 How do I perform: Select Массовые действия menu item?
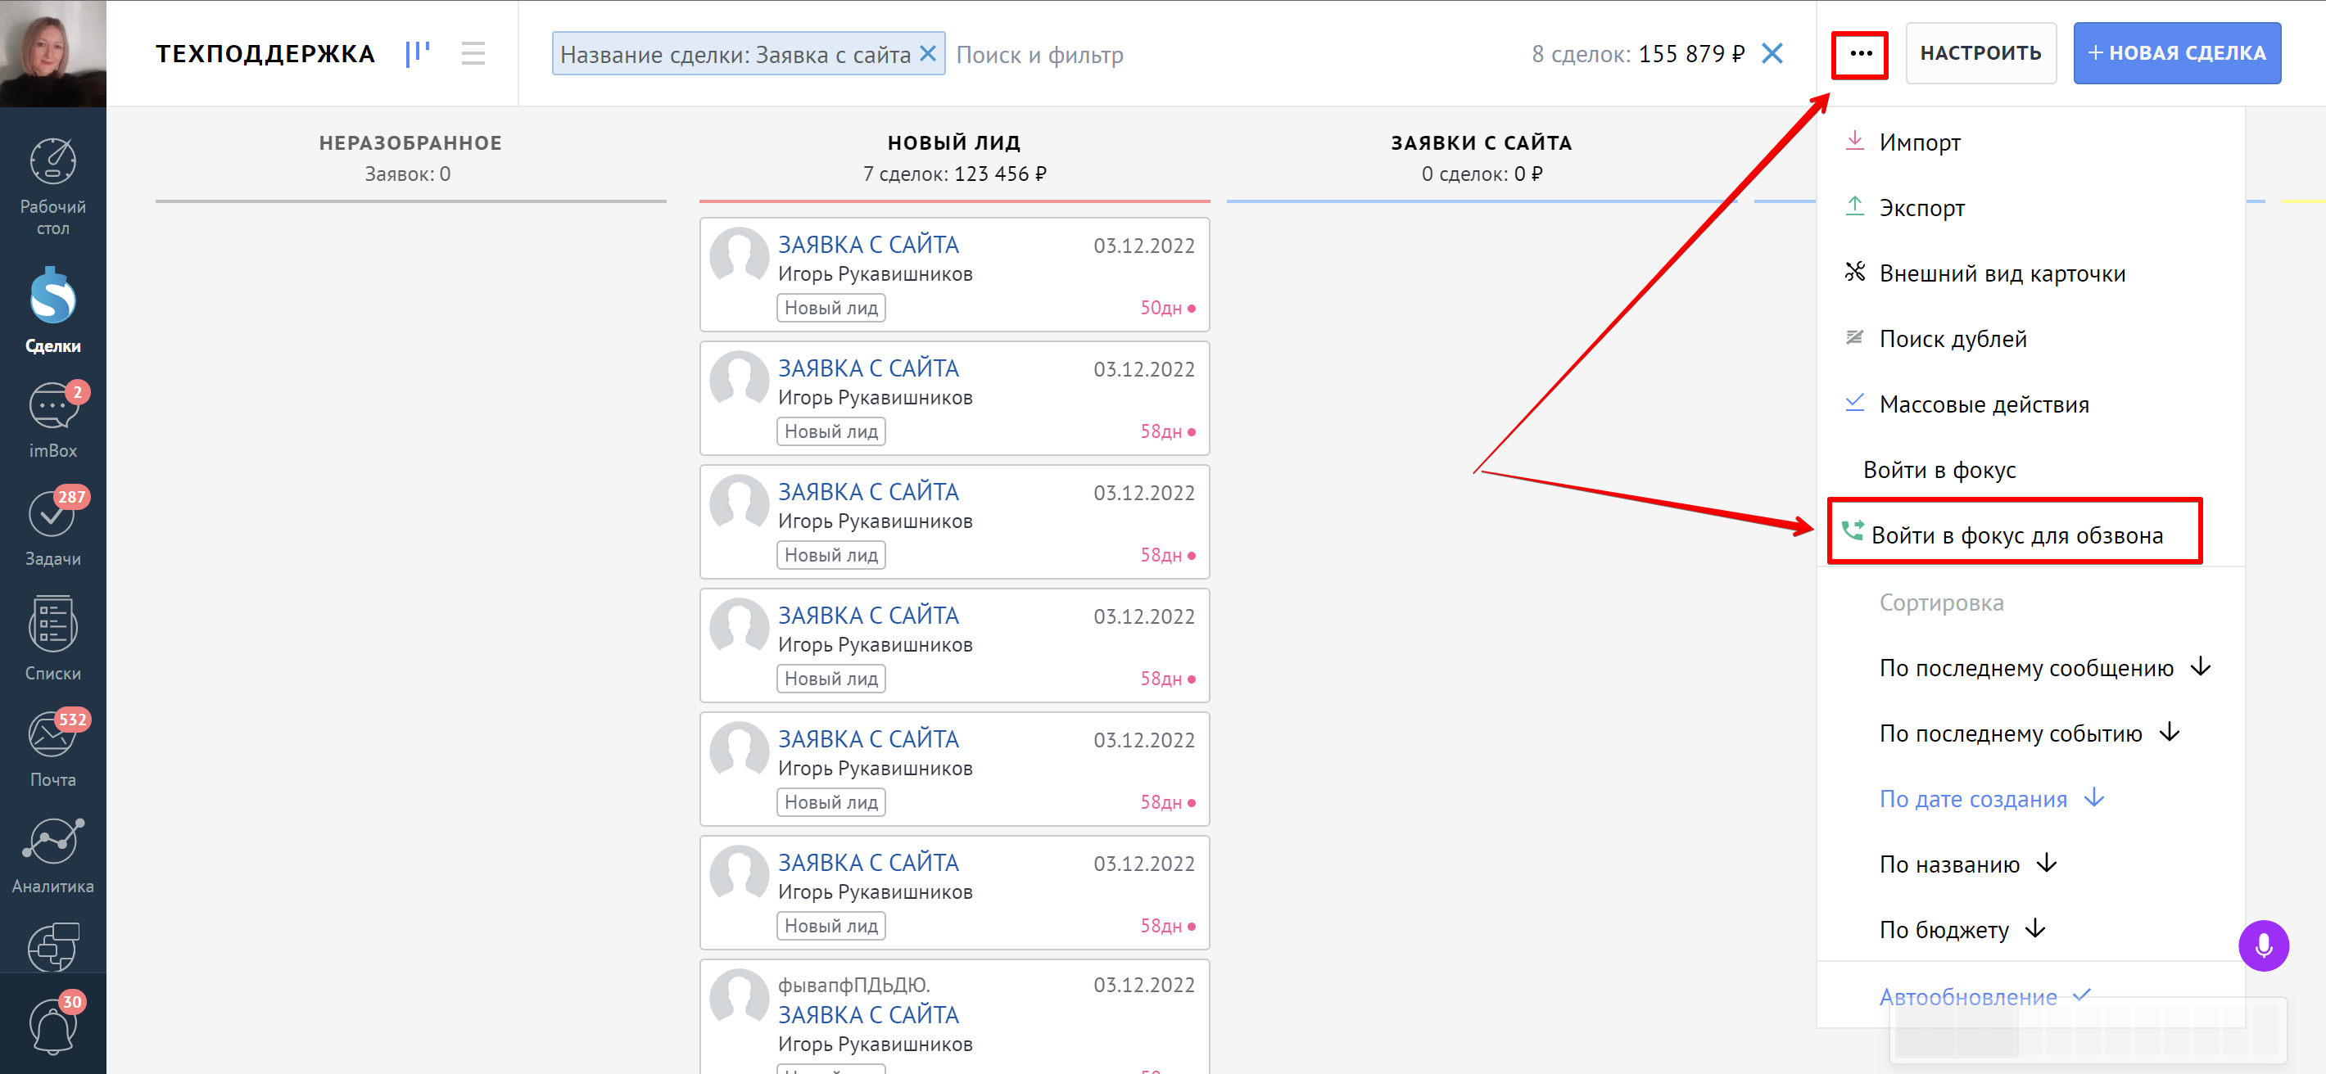[x=2030, y=404]
